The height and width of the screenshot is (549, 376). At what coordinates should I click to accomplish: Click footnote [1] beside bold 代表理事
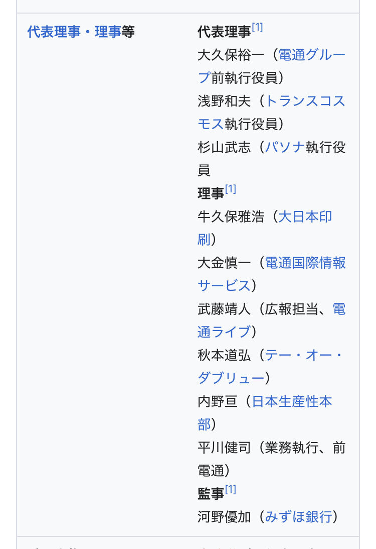[257, 28]
